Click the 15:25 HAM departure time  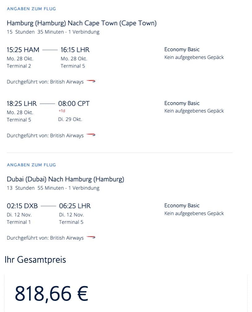[23, 50]
